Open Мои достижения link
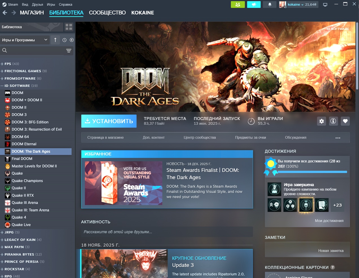359x278 pixels. coord(329,221)
